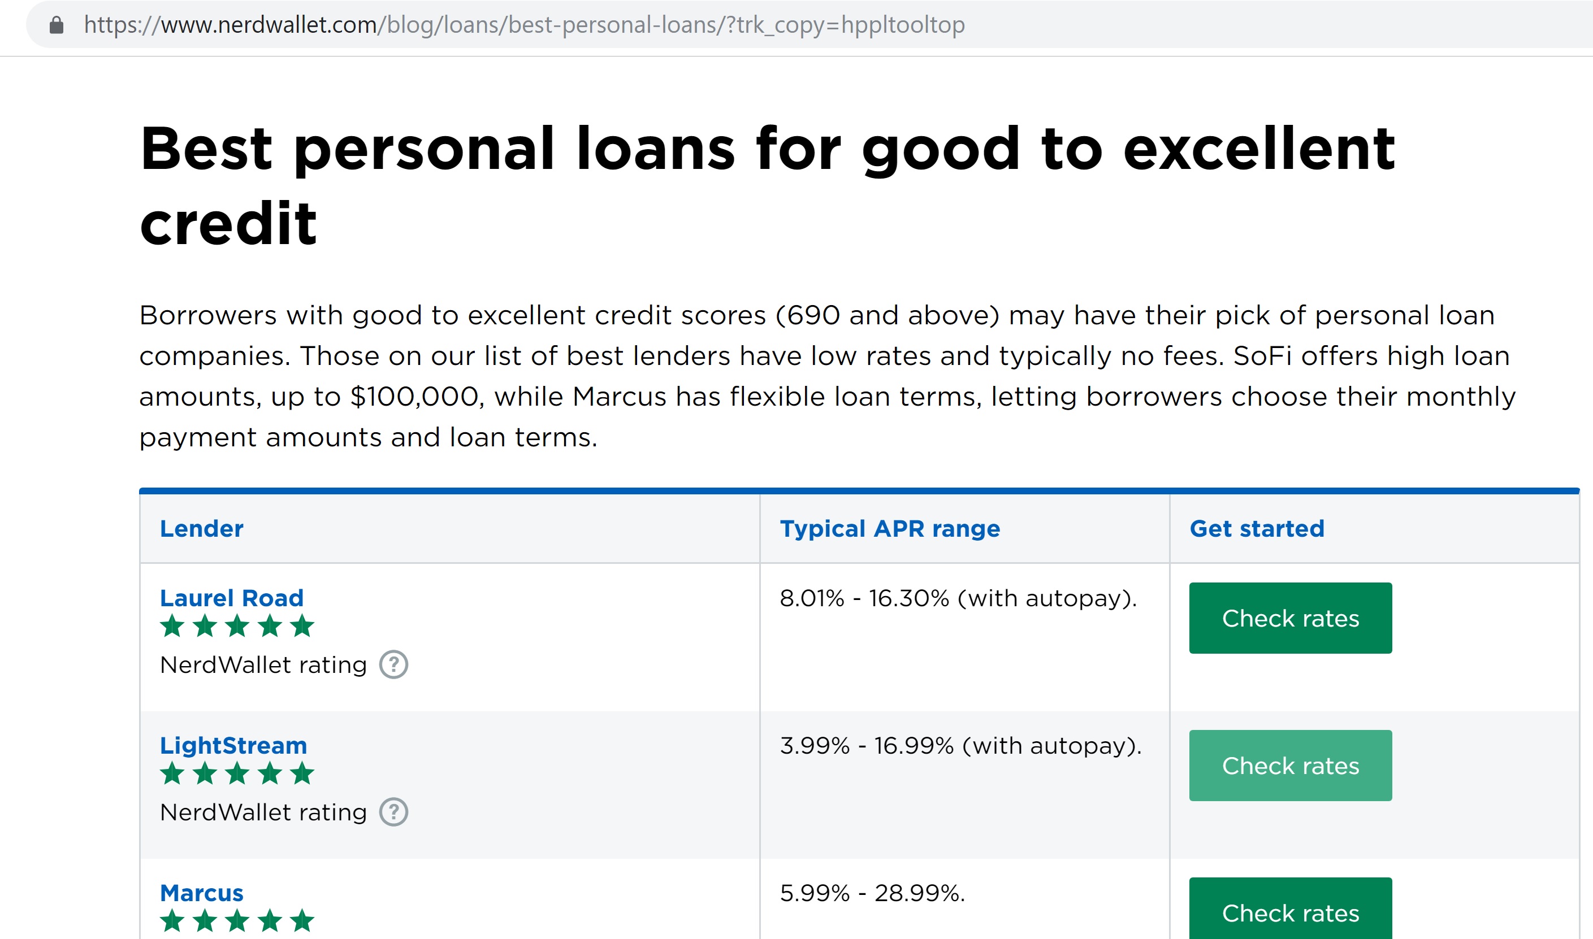1593x939 pixels.
Task: Click Laurel Road's five-star rating
Action: click(237, 626)
